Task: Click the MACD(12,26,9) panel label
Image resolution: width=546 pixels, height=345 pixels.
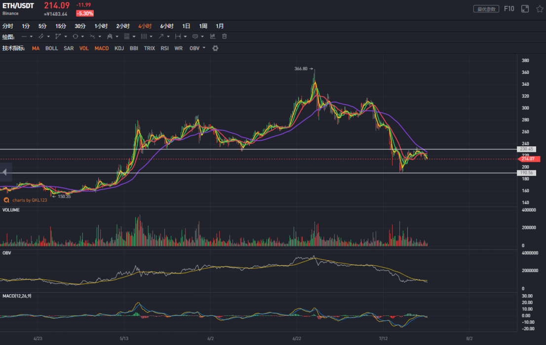Action: coord(17,296)
